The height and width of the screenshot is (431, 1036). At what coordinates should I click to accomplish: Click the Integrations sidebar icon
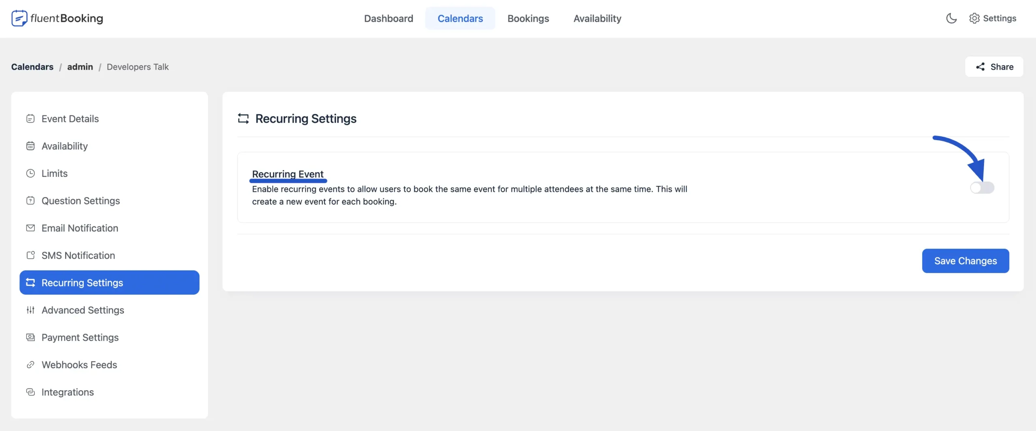click(30, 392)
